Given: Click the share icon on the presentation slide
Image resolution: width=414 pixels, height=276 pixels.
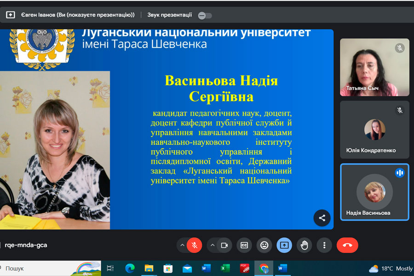Looking at the screenshot, I should (x=322, y=218).
